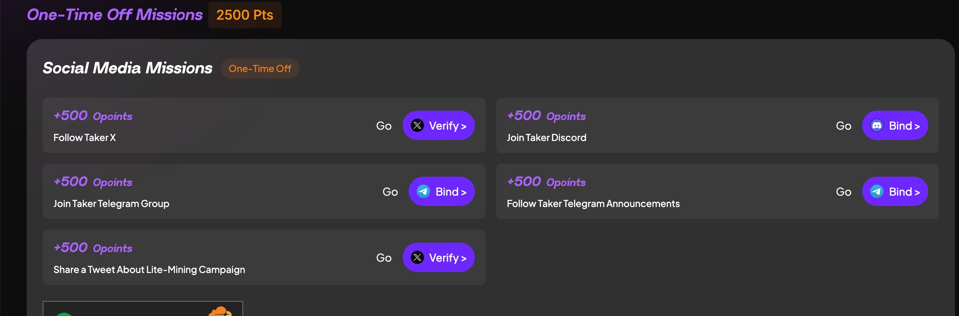
Task: Click the 2500 Pts badge
Action: pyautogui.click(x=244, y=15)
